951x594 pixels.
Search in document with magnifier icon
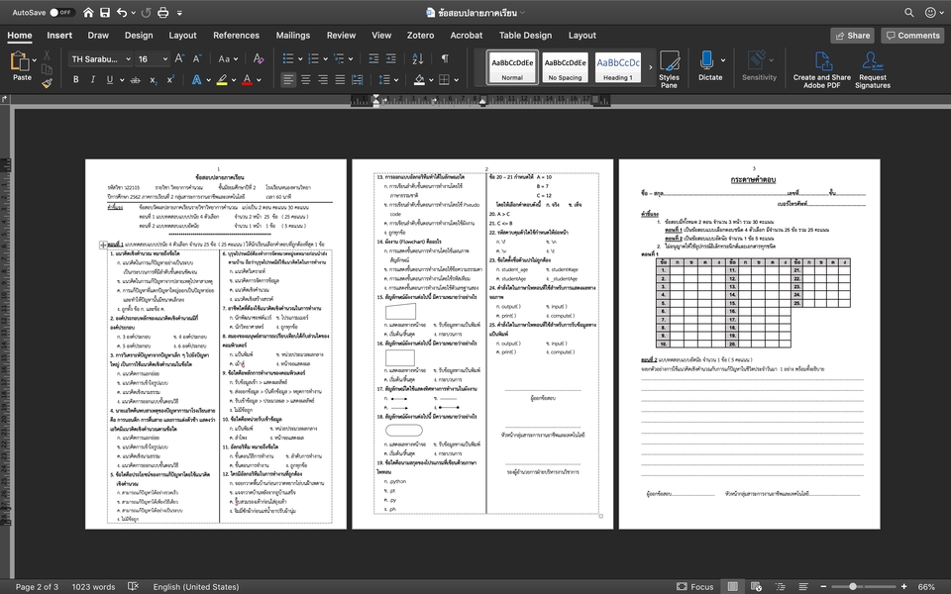(909, 12)
